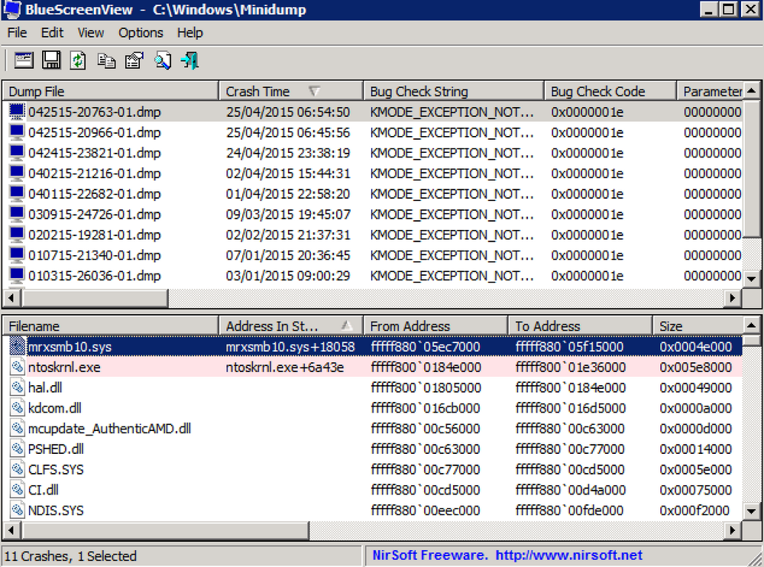Open the Help menu
Screen dimensions: 764x567
(190, 33)
